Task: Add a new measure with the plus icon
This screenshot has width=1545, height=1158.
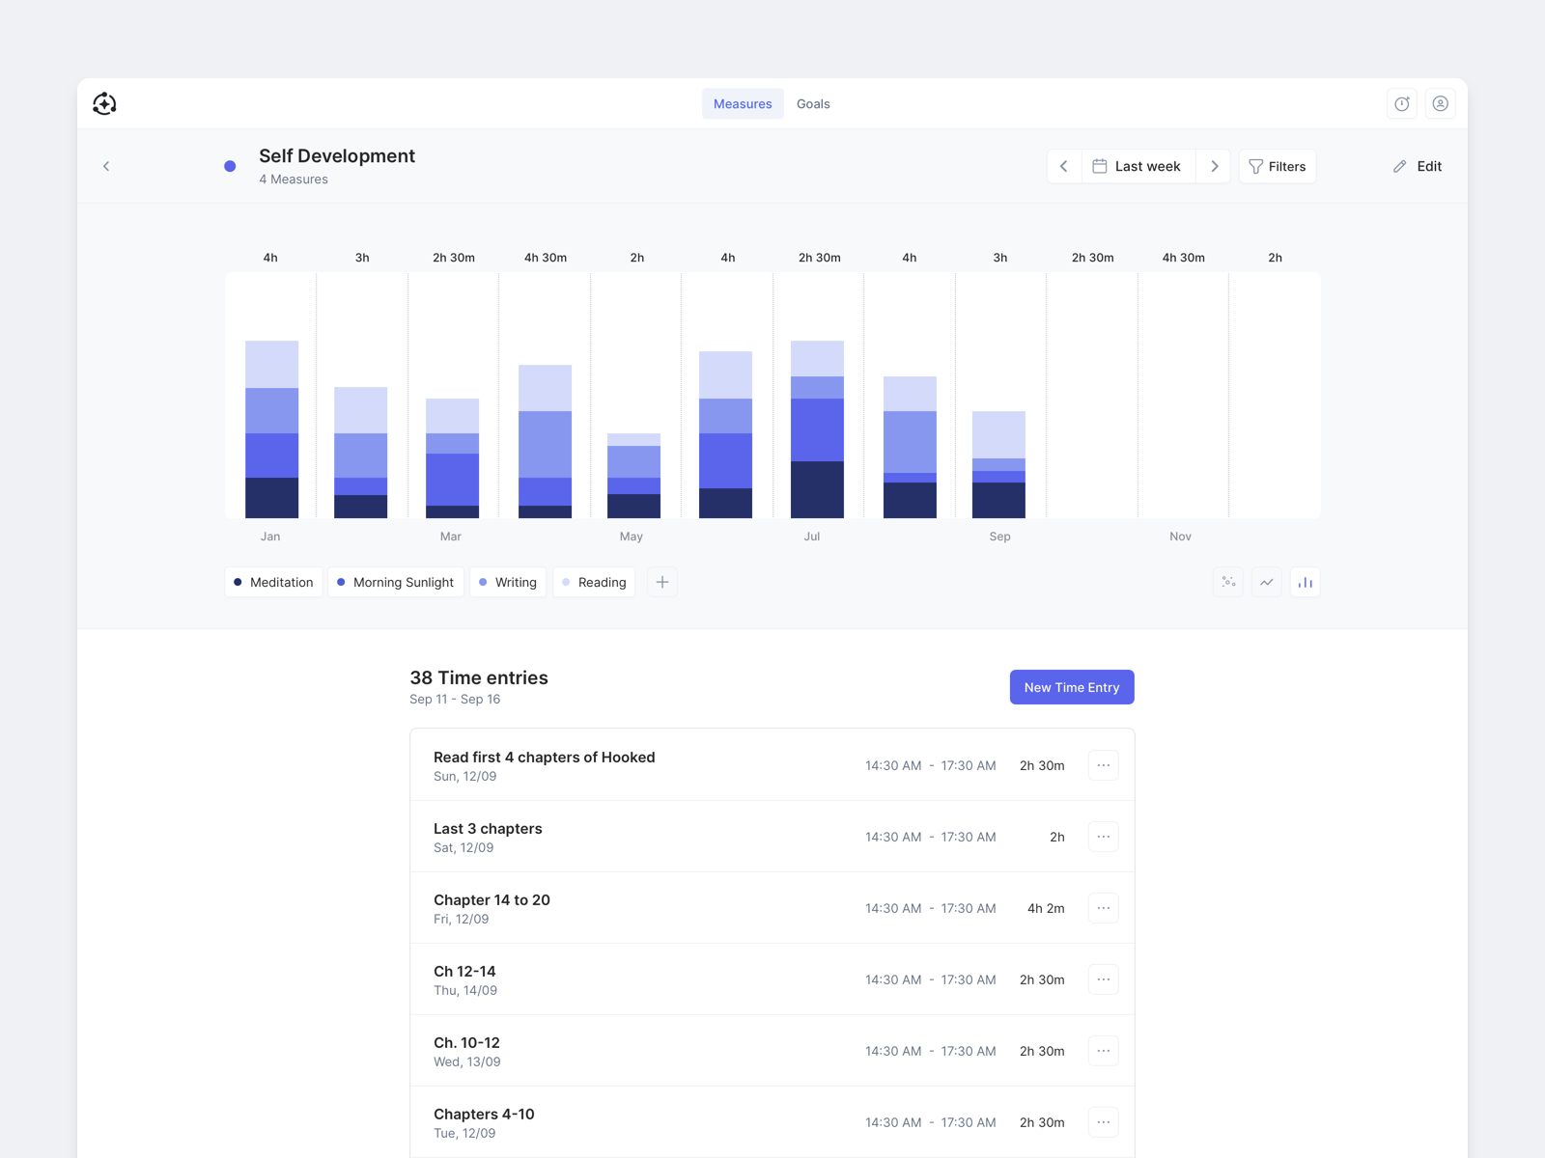Action: 662,582
